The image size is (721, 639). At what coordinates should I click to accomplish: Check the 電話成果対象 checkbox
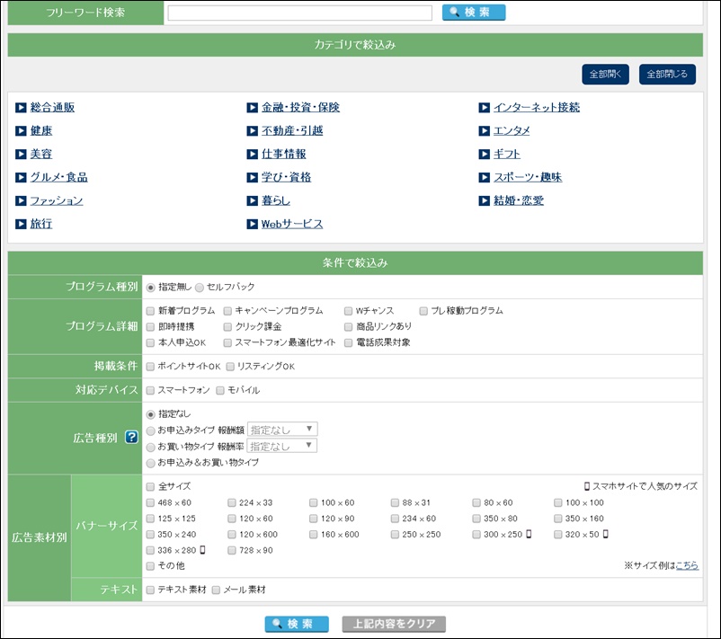tap(349, 343)
